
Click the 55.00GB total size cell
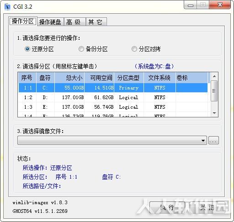pyautogui.click(x=69, y=88)
